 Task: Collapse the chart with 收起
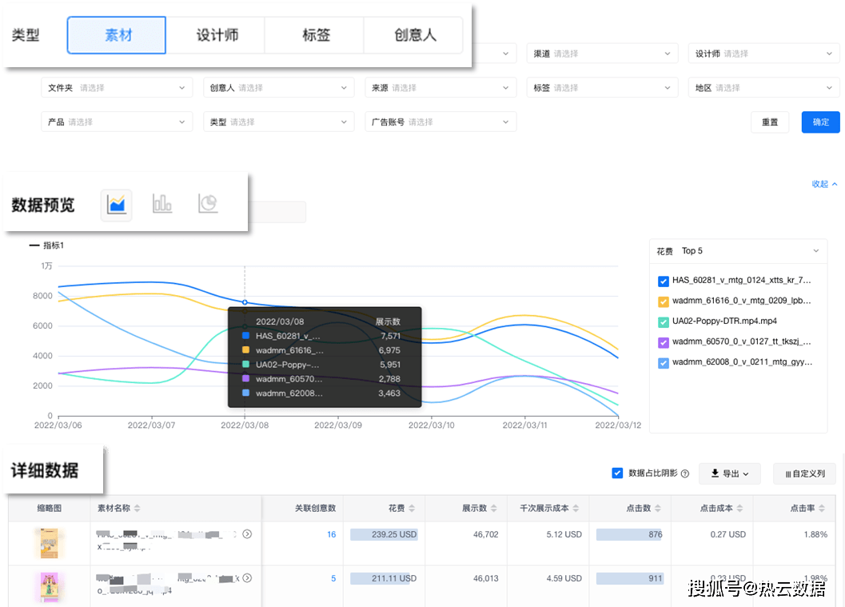pos(824,184)
